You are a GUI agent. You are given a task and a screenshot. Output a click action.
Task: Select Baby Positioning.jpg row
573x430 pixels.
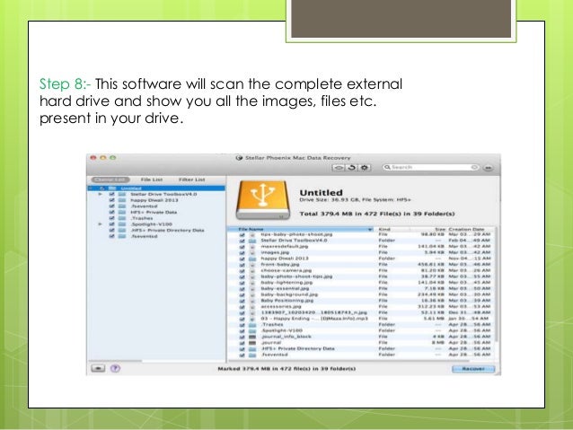(361, 301)
